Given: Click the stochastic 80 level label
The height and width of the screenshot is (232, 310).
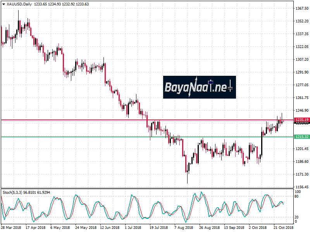Looking at the screenshot, I should 297,196.
